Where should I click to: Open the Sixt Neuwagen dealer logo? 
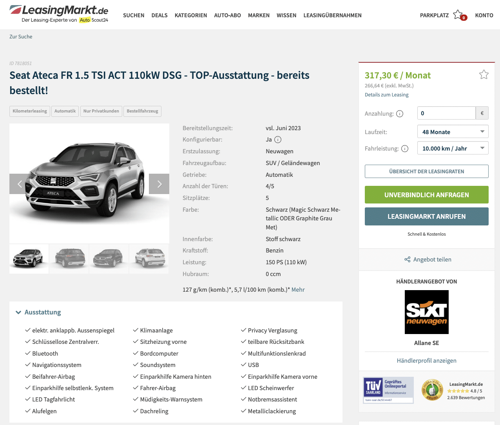(x=427, y=312)
